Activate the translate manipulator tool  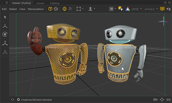(x=5, y=26)
